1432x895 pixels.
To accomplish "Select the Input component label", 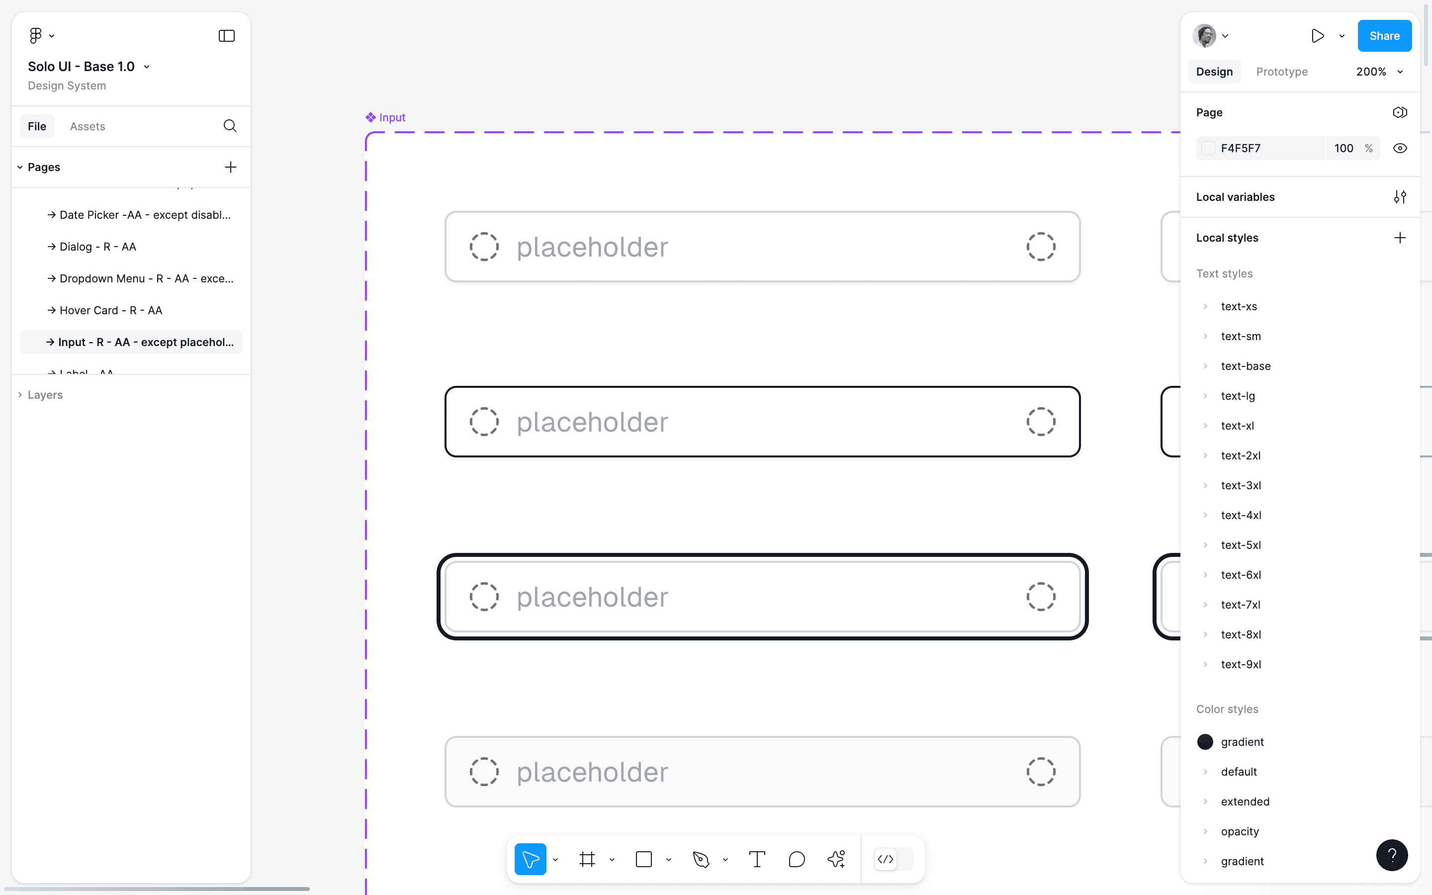I will click(386, 117).
